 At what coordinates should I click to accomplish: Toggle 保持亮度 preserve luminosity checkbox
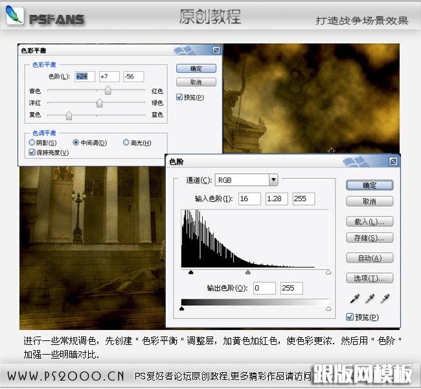click(x=32, y=152)
